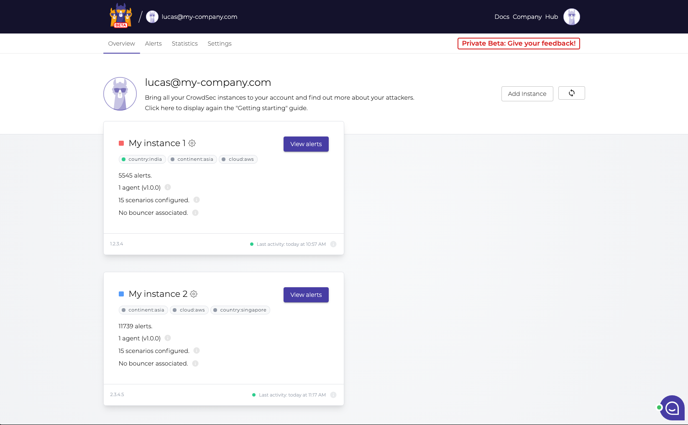Image resolution: width=688 pixels, height=425 pixels.
Task: Open info tooltip for No bouncer associated
Action: pyautogui.click(x=195, y=212)
